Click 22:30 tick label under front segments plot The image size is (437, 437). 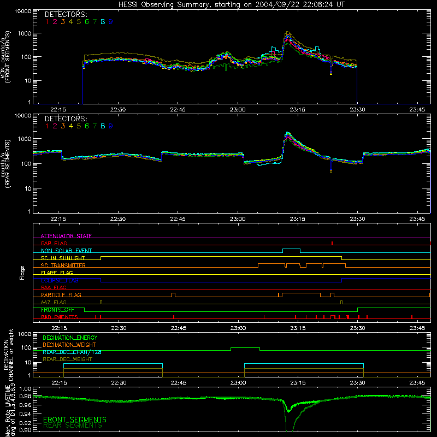(x=118, y=110)
